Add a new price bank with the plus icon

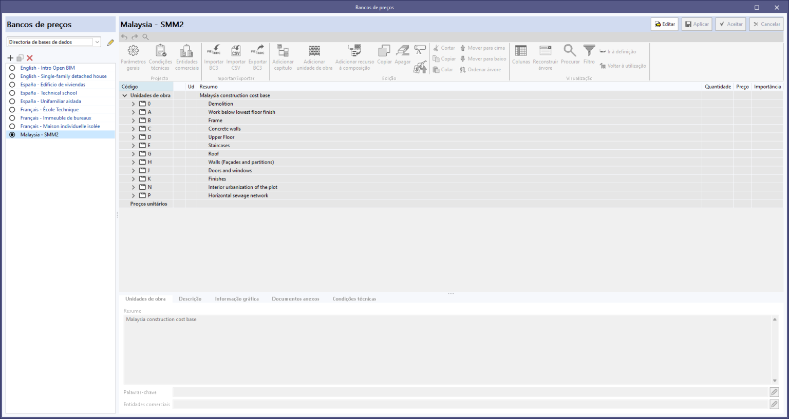point(10,58)
